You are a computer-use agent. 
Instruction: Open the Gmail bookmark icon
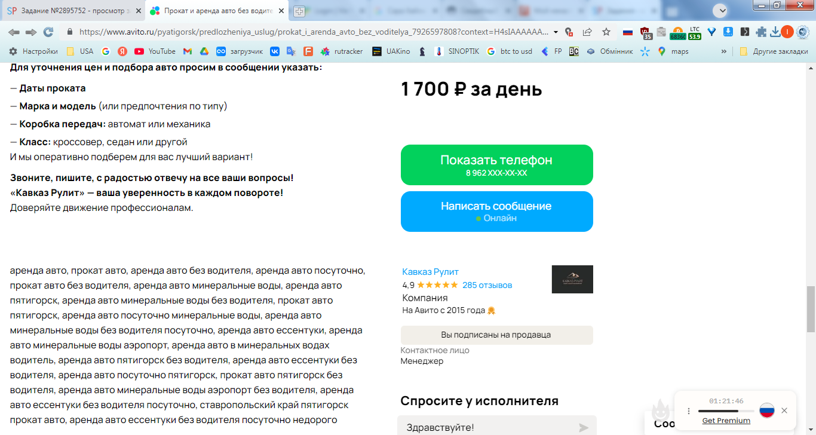coord(188,51)
